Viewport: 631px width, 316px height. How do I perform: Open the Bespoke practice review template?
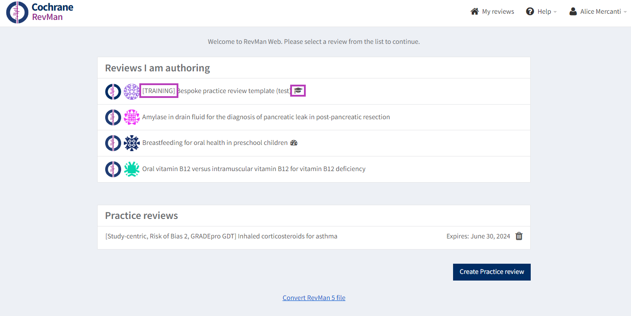233,91
